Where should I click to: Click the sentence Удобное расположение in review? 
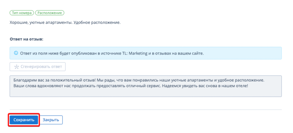point(97,23)
